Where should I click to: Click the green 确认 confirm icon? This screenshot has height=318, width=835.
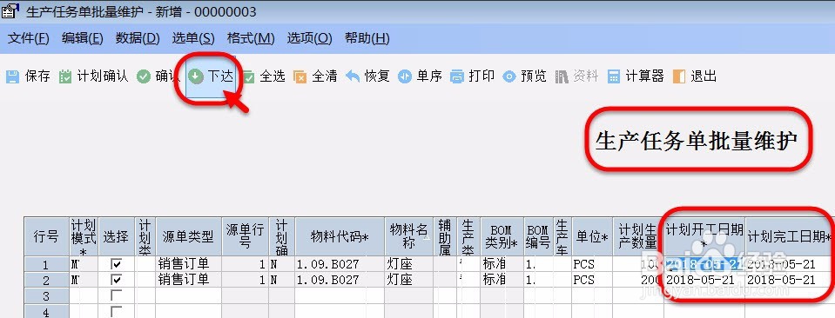coord(144,76)
